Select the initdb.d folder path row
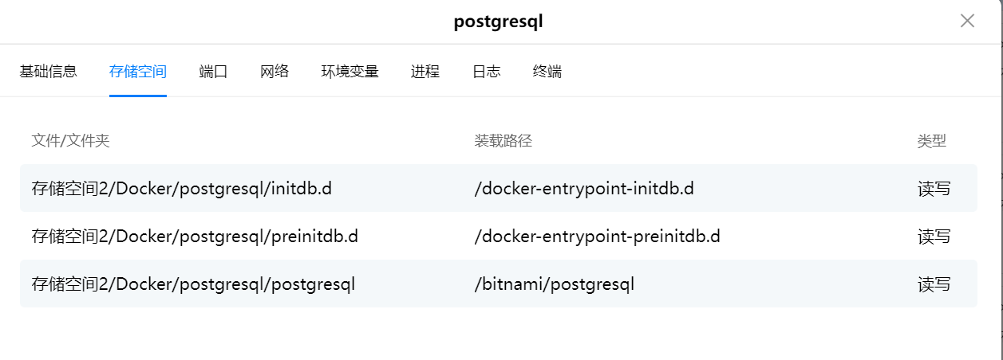 pyautogui.click(x=499, y=188)
